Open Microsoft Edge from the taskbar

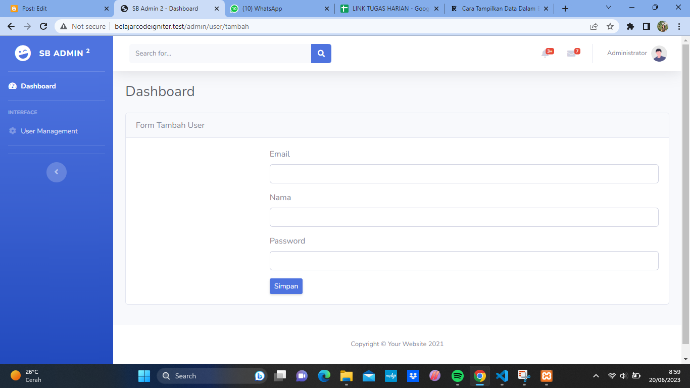tap(324, 376)
